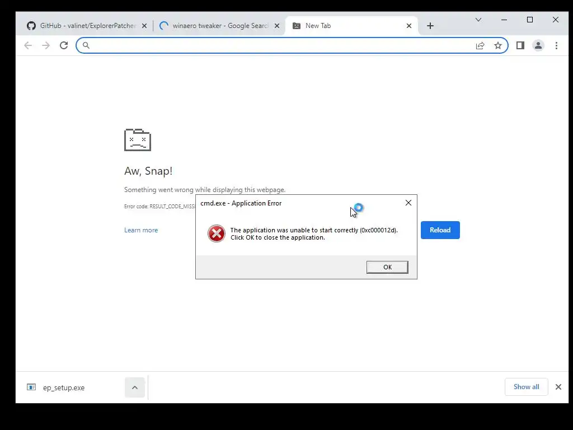Image resolution: width=573 pixels, height=430 pixels.
Task: Click Show all downloads button
Action: click(x=526, y=387)
